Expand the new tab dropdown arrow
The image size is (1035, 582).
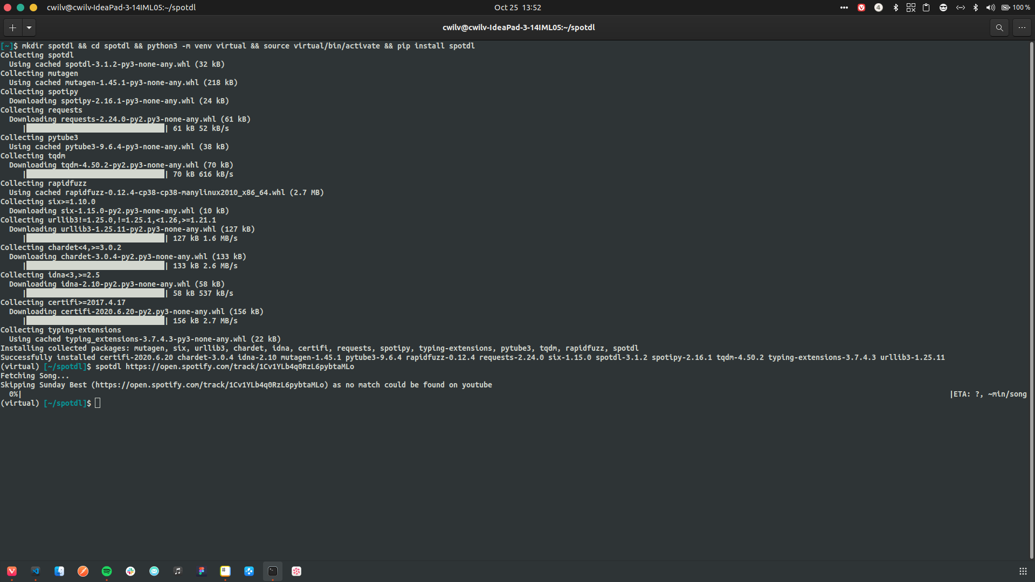click(x=29, y=27)
